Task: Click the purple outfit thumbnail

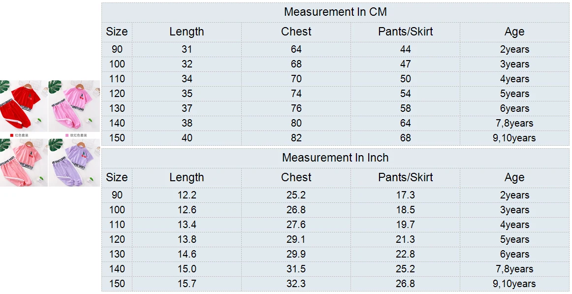Action: coord(74,163)
